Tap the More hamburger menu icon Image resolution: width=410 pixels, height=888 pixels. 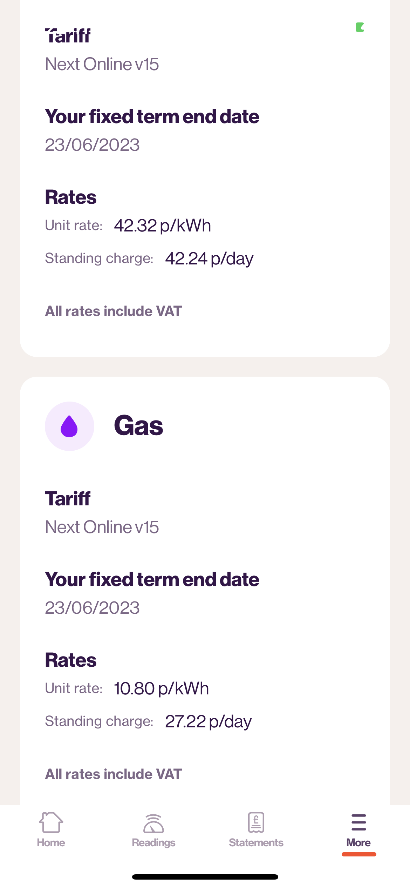click(358, 822)
